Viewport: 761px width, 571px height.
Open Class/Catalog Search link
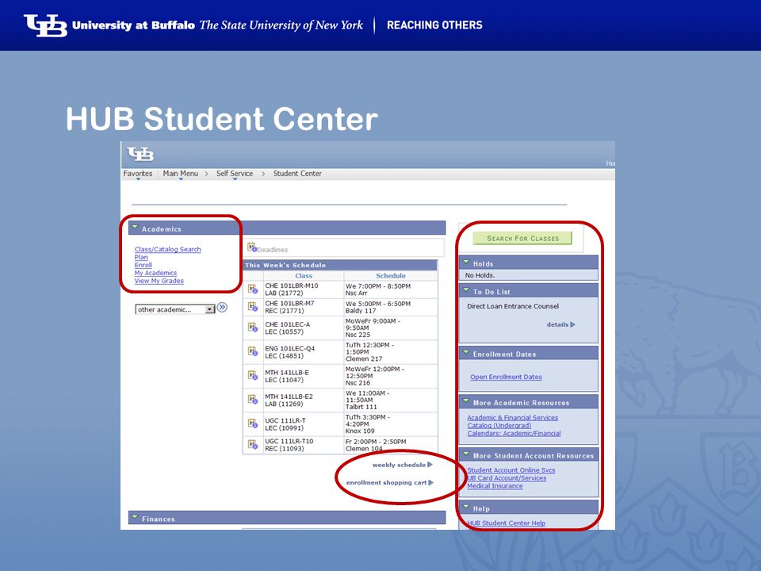click(167, 249)
